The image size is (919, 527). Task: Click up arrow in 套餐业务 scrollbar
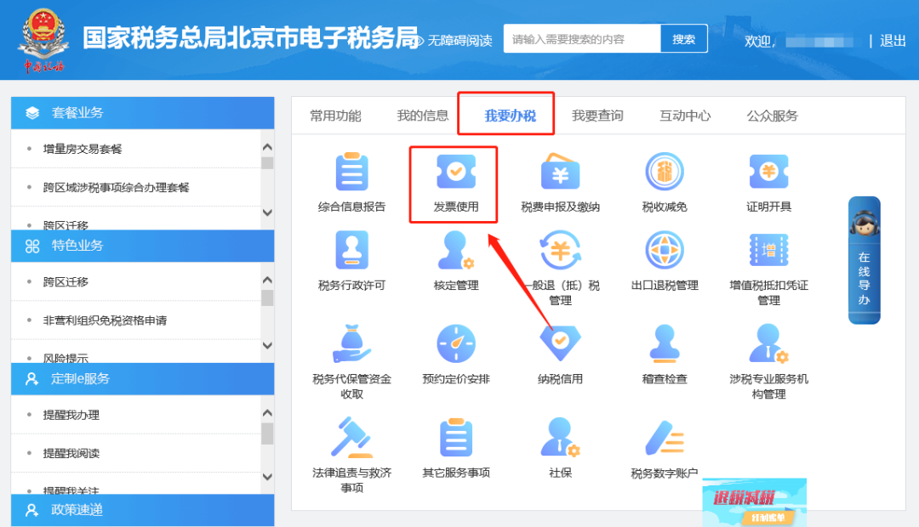point(267,147)
